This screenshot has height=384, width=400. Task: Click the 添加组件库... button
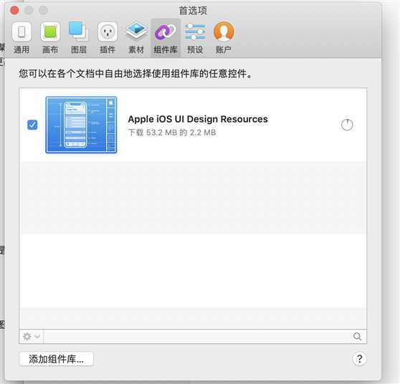57,359
